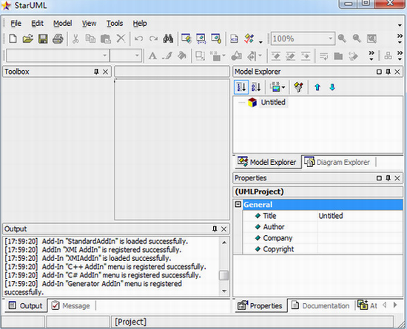Open the 100% zoom dropdown
This screenshot has width=407, height=329.
330,38
